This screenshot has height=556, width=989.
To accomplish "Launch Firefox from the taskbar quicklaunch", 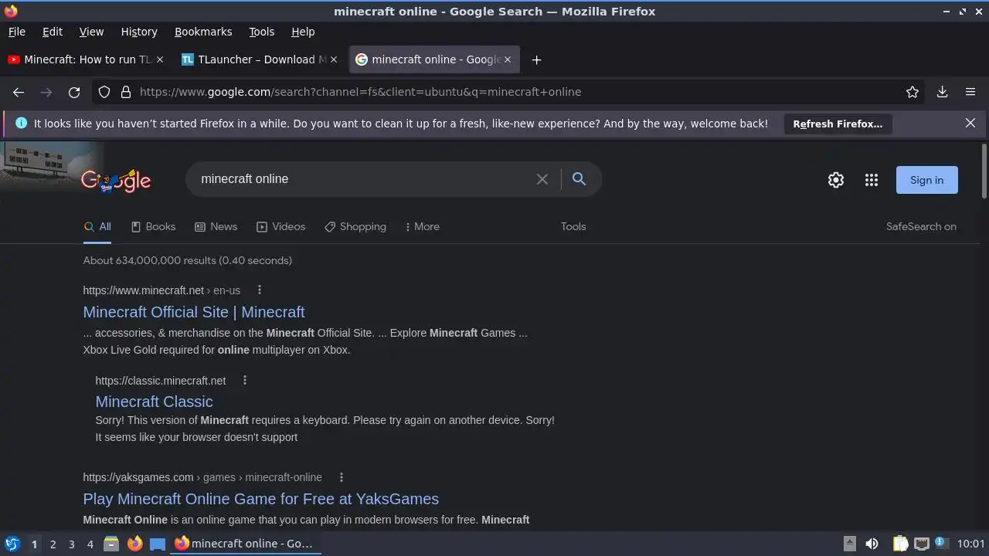I will [134, 544].
